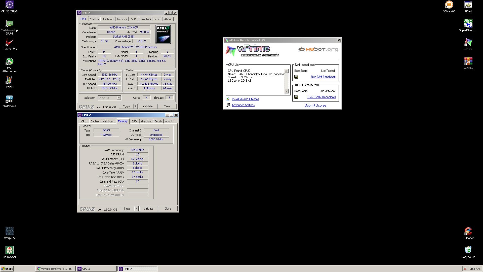
Task: Click CPU List scrollbar down arrow
Action: pyautogui.click(x=286, y=91)
